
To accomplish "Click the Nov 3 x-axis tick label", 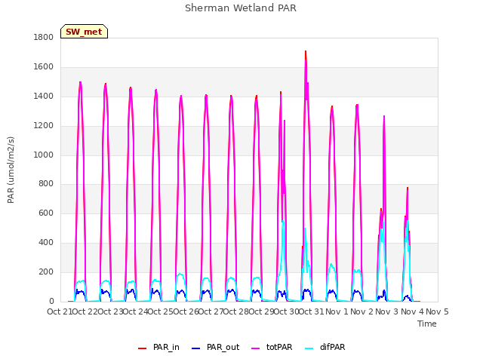I will pyautogui.click(x=387, y=311).
